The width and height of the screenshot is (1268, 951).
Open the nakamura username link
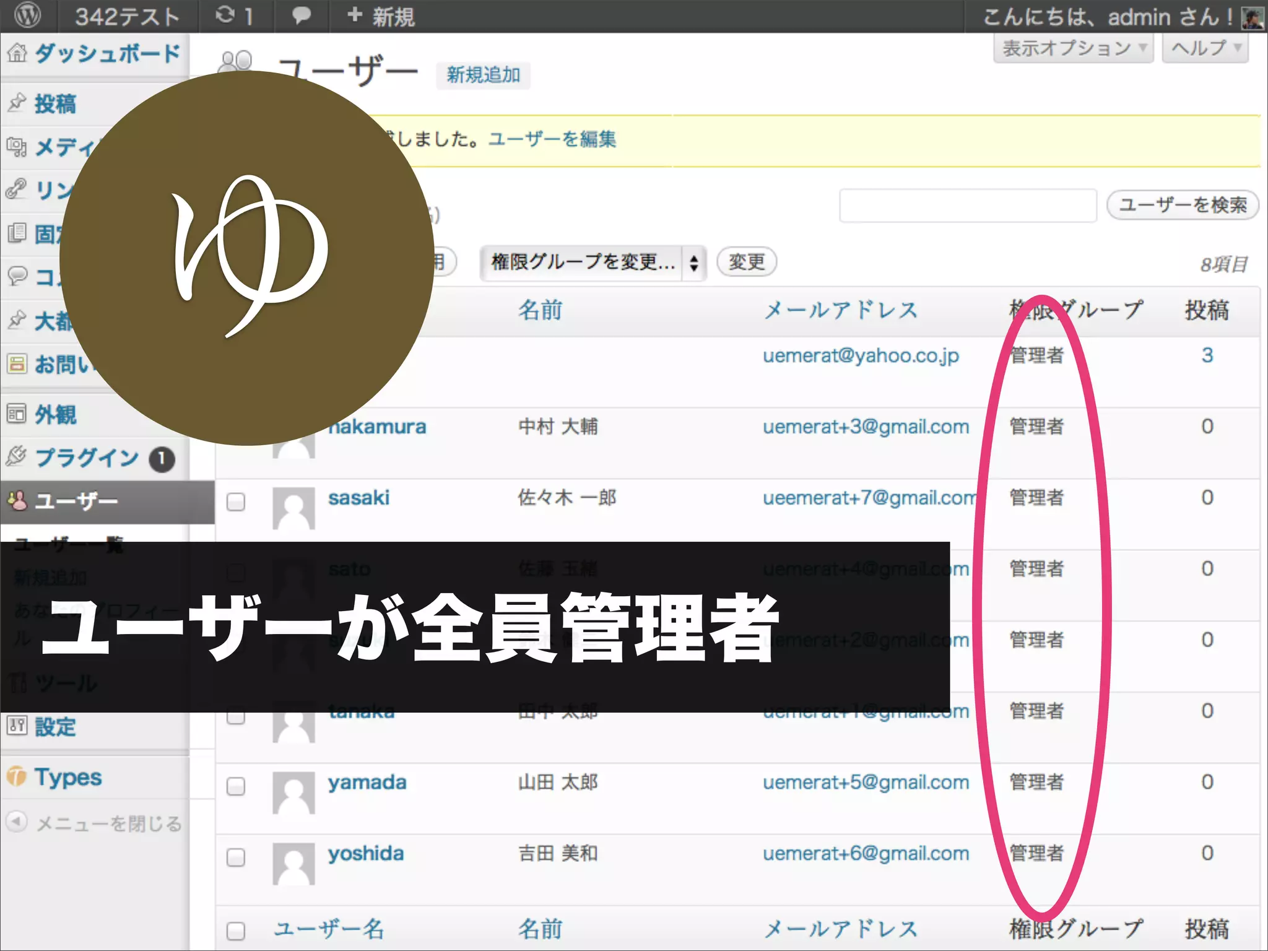378,427
